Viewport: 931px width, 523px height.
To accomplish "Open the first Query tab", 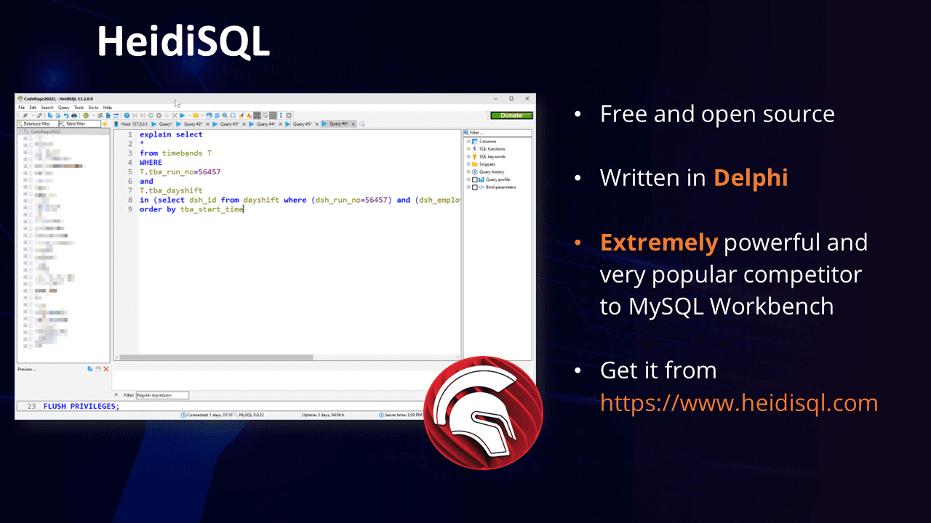I will coord(162,124).
